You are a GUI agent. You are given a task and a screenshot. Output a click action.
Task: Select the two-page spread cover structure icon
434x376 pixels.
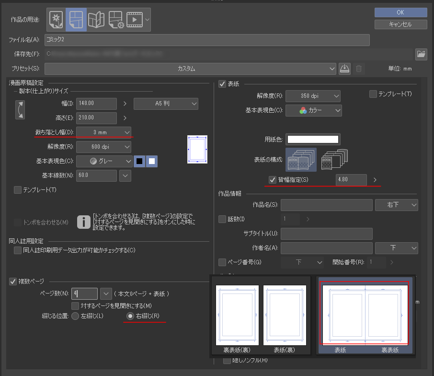pyautogui.click(x=301, y=159)
